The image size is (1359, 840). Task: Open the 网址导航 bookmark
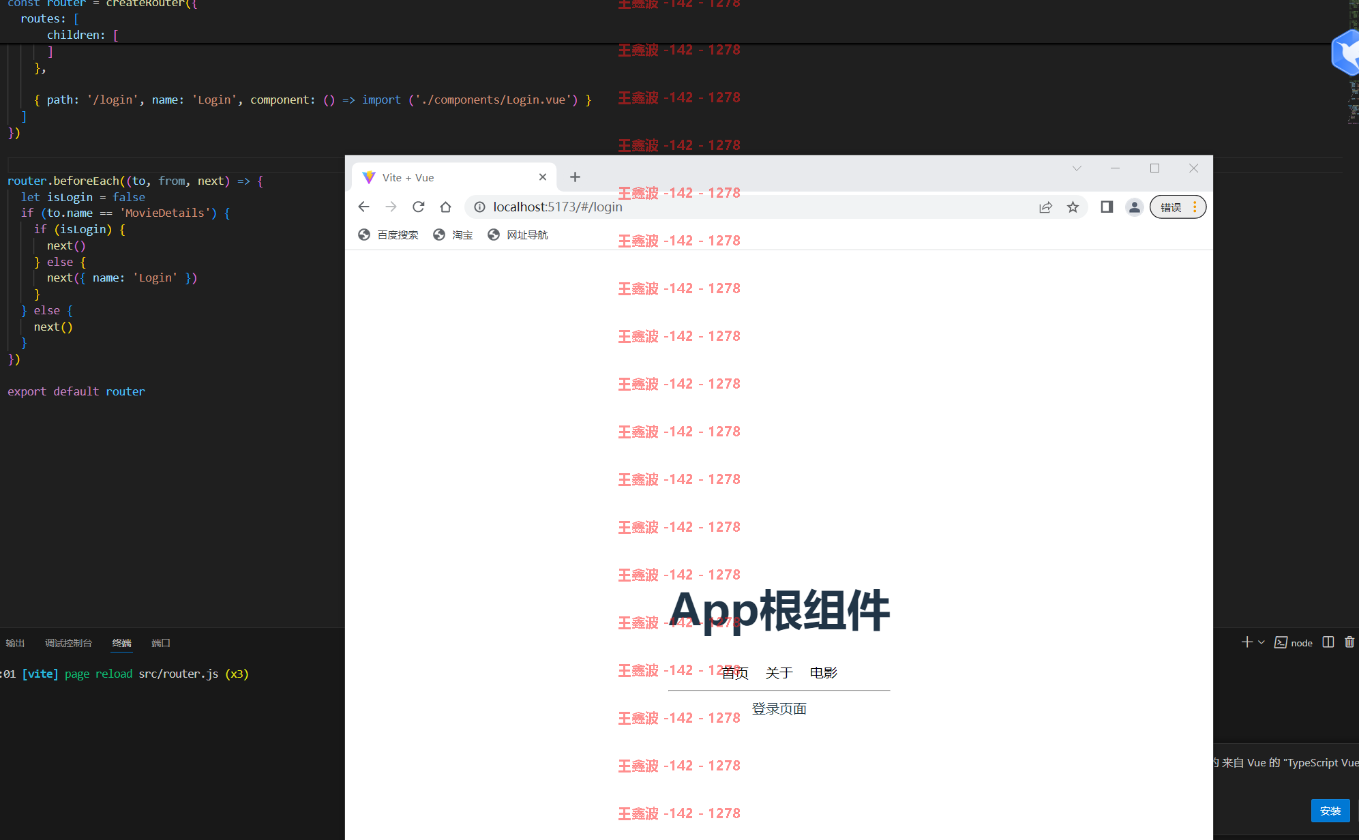[x=518, y=235]
